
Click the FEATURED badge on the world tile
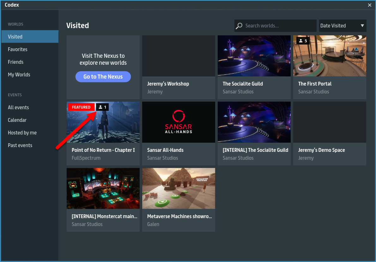tap(81, 107)
